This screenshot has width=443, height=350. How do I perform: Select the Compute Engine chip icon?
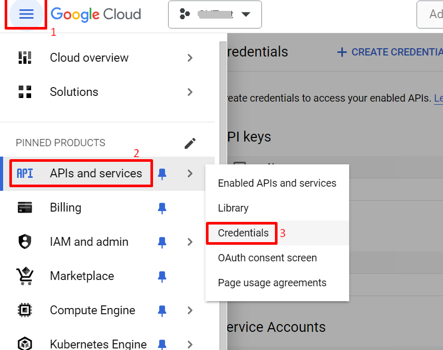click(24, 310)
